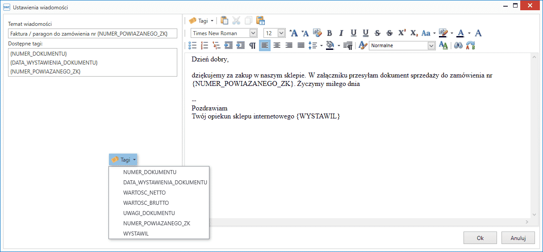The height and width of the screenshot is (252, 543).
Task: Toggle single strikethrough formatting
Action: click(x=378, y=33)
